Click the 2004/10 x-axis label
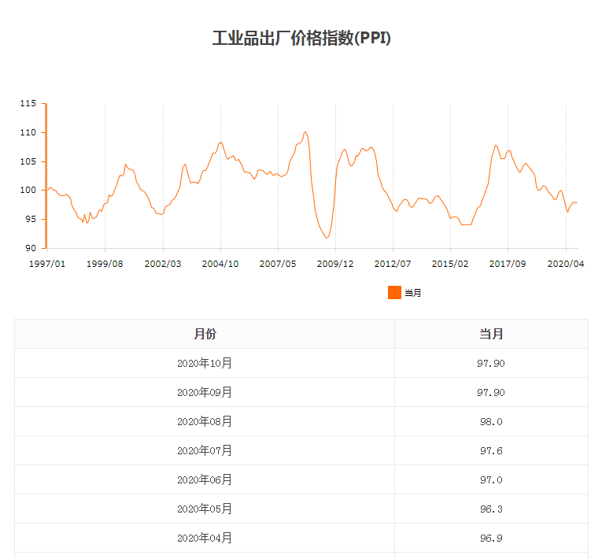The image size is (602, 559). tap(220, 264)
